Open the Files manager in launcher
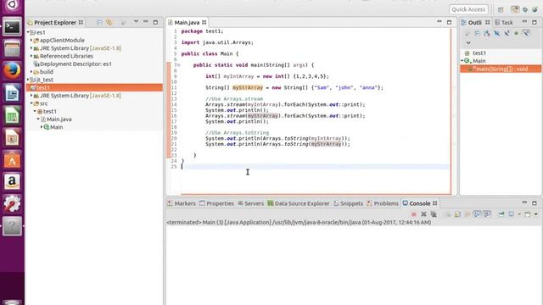 (x=12, y=48)
